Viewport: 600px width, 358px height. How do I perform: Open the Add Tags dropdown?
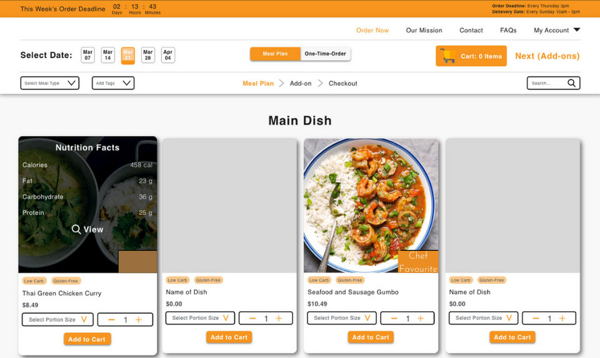click(113, 83)
